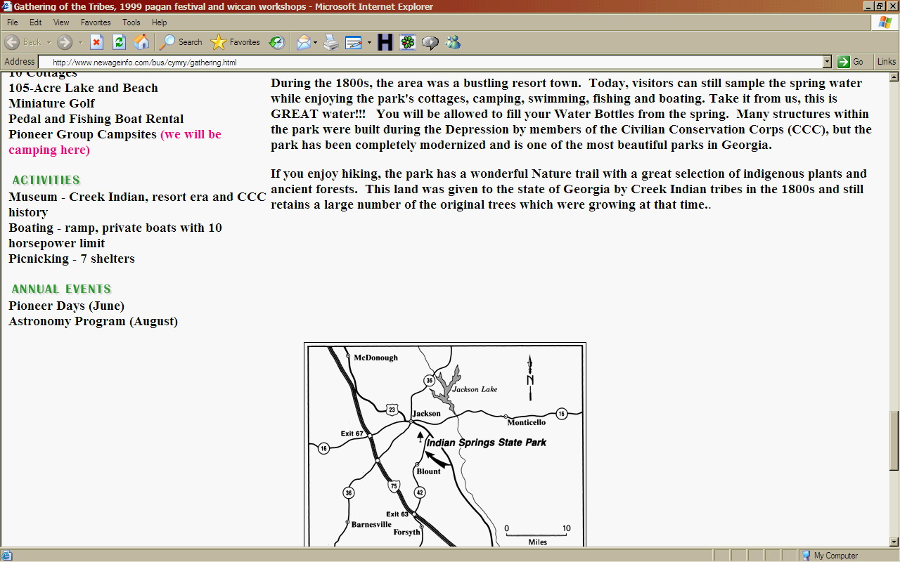Open the File menu
The image size is (900, 562).
pyautogui.click(x=13, y=22)
